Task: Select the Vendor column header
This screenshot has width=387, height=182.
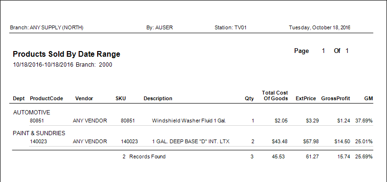Action: click(84, 98)
